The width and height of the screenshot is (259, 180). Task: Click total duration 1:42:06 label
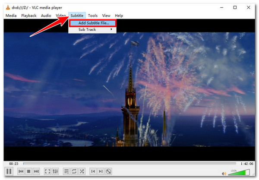point(247,164)
